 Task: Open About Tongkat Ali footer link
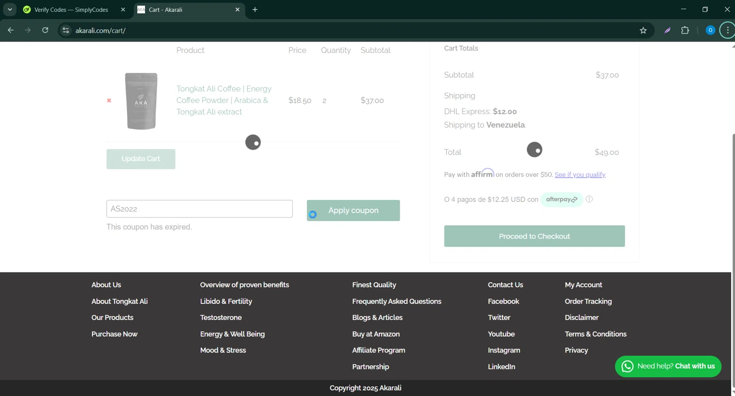pyautogui.click(x=119, y=301)
